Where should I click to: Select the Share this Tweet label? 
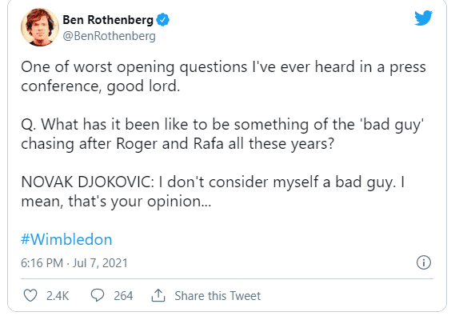(x=218, y=296)
